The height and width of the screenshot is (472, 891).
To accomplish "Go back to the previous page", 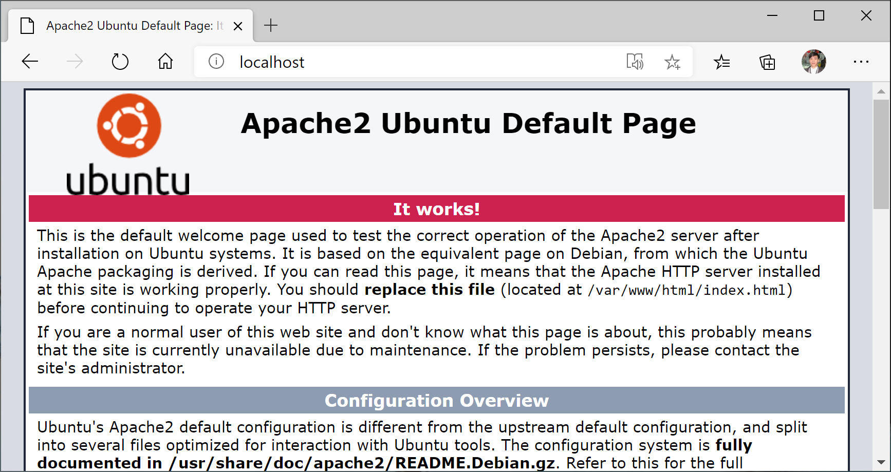I will [30, 62].
